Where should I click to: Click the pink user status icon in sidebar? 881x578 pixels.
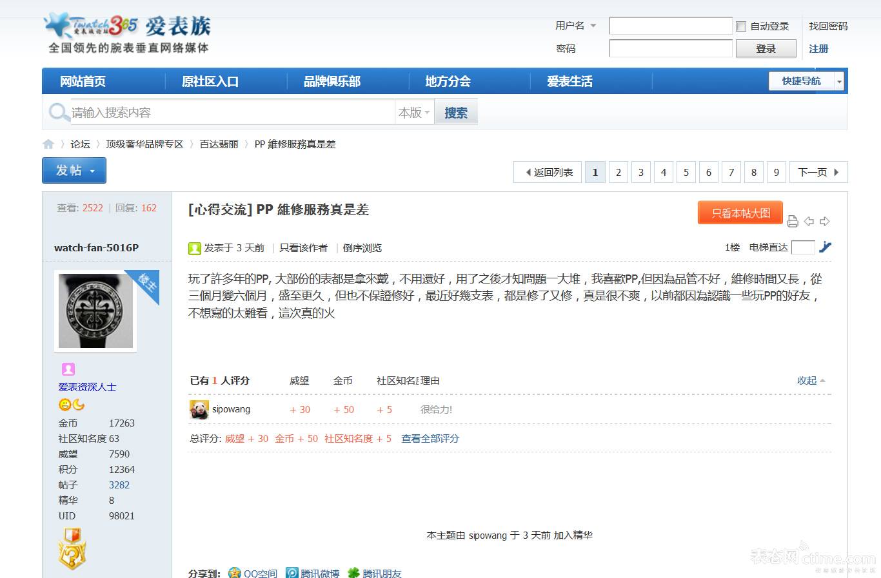pyautogui.click(x=68, y=369)
